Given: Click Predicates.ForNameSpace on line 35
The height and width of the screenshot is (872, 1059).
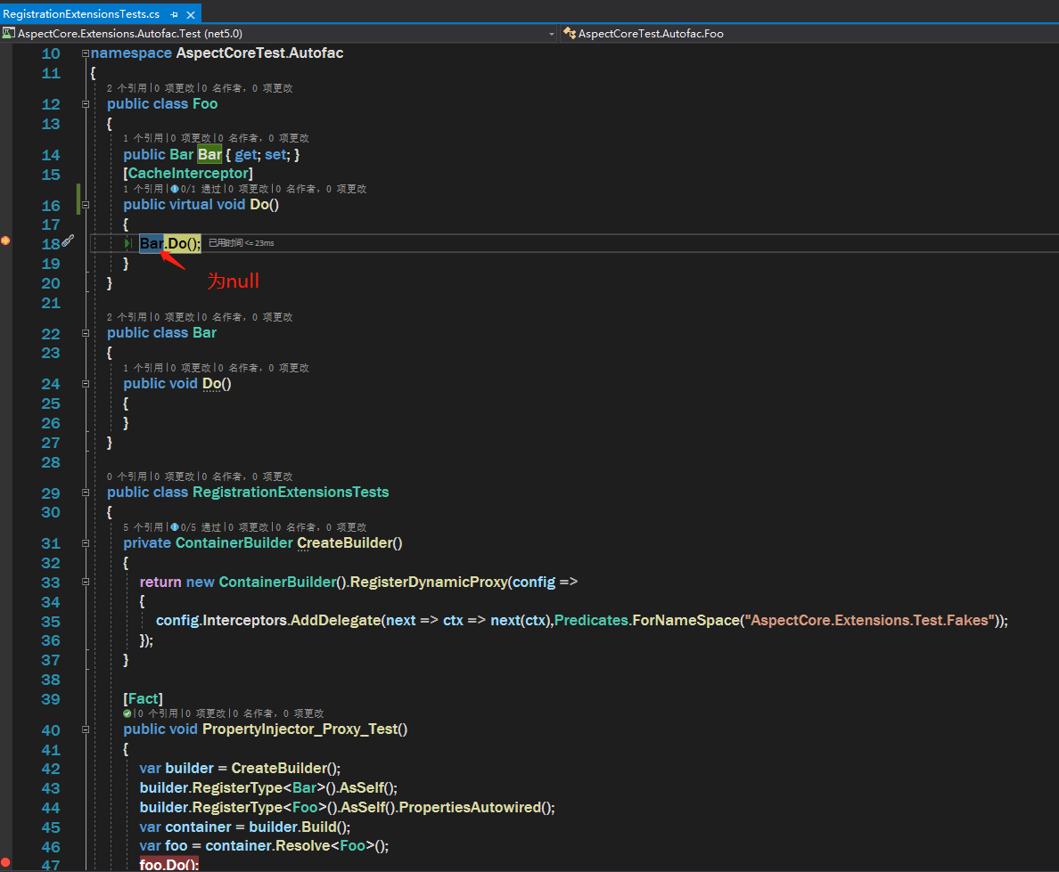Looking at the screenshot, I should [647, 620].
